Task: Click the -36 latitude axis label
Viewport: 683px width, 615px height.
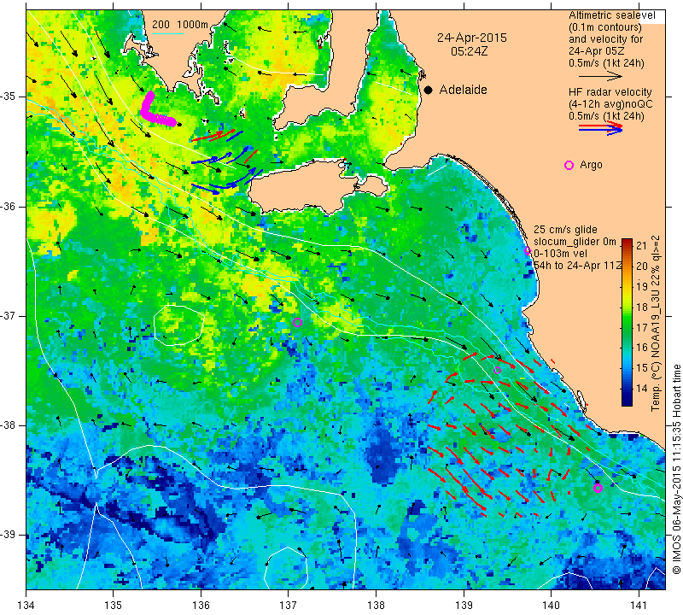Action: (9, 206)
